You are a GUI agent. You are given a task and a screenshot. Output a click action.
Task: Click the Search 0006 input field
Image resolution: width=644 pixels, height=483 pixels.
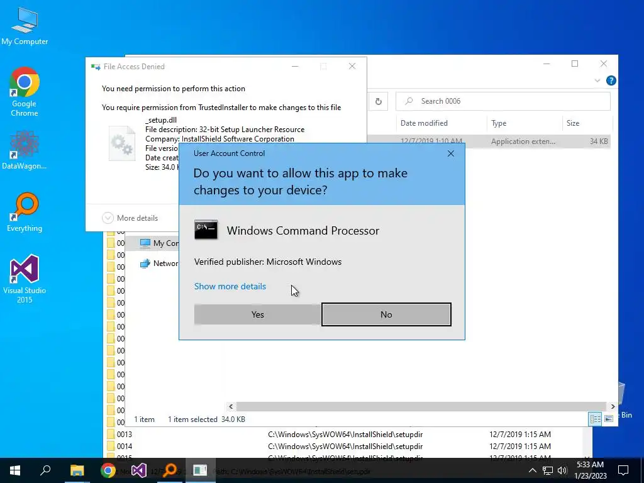click(x=502, y=101)
